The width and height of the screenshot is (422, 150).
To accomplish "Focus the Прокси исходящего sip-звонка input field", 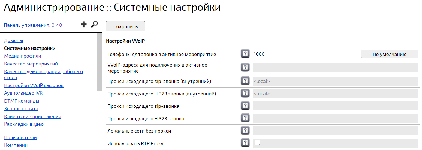I will tap(335, 106).
